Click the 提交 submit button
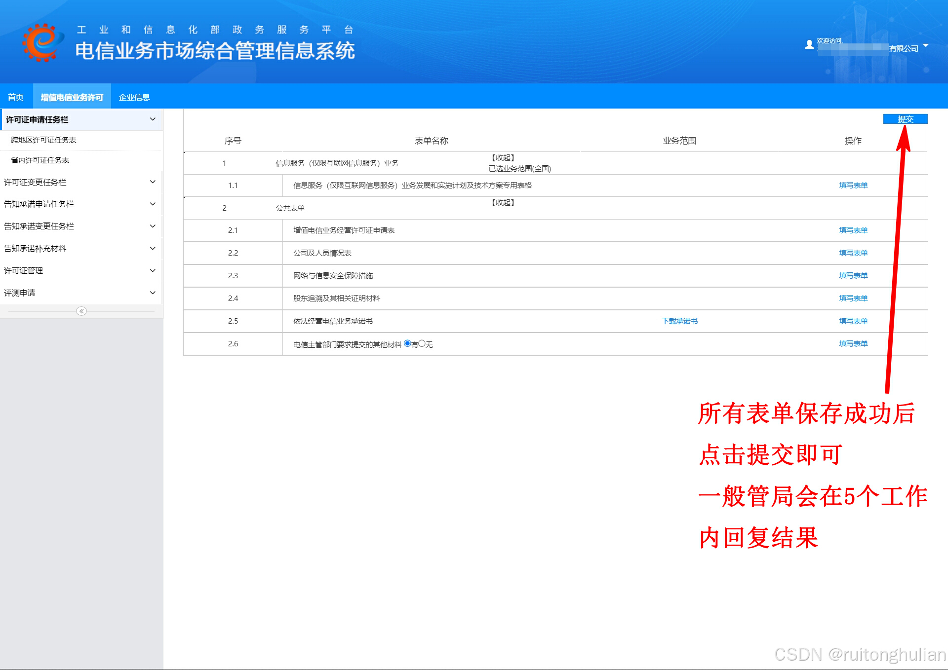 click(x=905, y=119)
